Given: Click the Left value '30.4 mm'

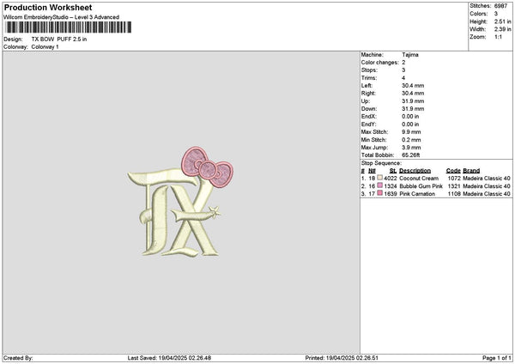Looking at the screenshot, I should 413,85.
